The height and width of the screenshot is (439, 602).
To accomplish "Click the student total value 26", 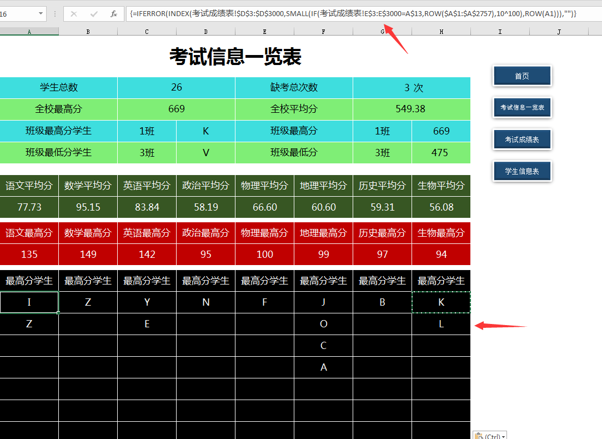I will (x=177, y=88).
